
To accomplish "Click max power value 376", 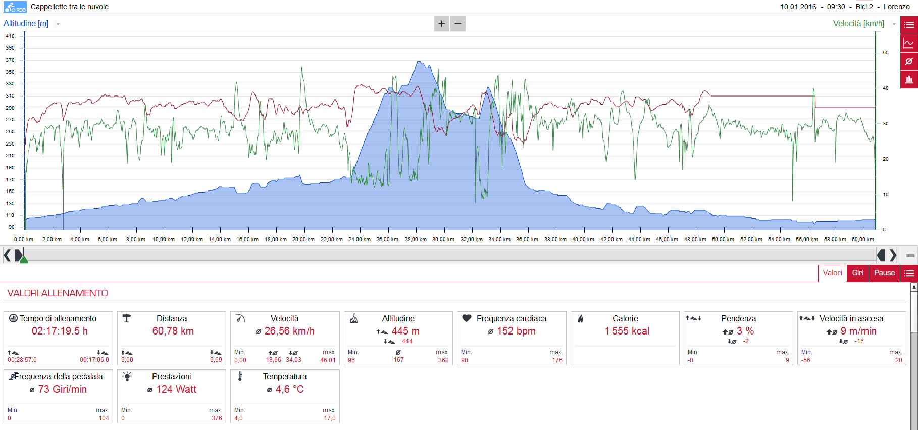I will 217,418.
